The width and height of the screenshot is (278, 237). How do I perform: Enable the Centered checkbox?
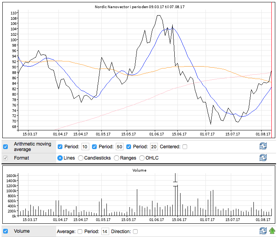(185, 147)
